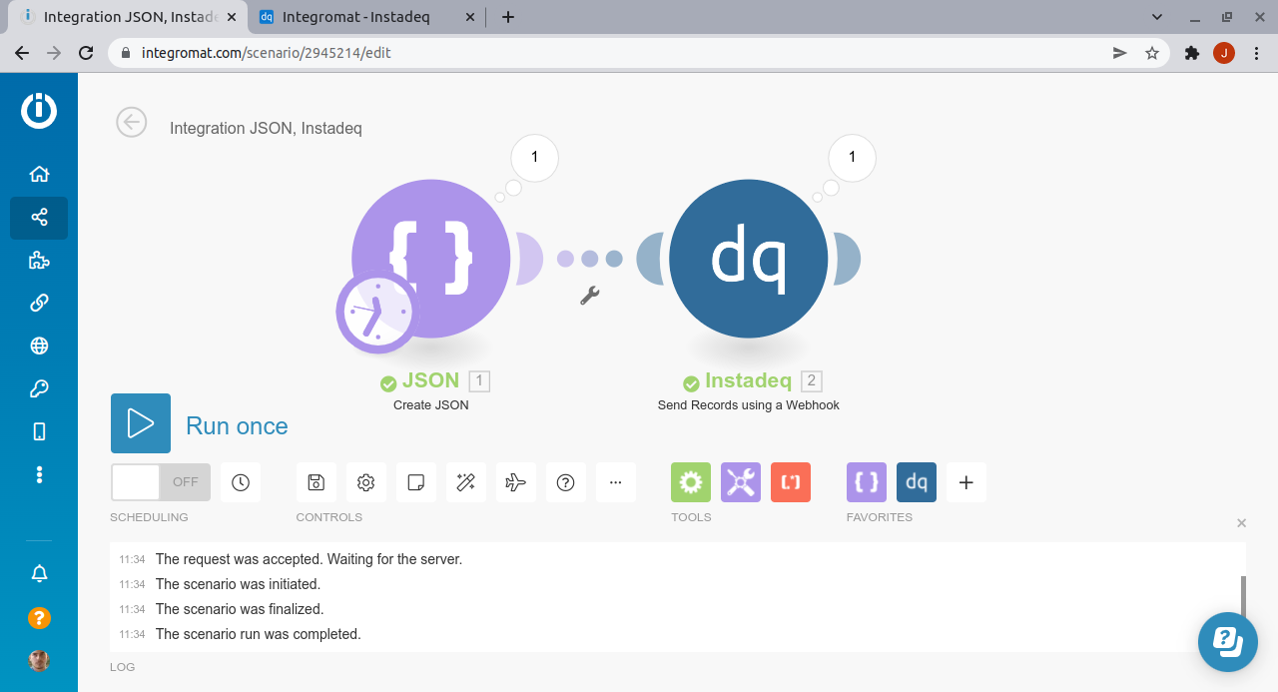Open the Chrome three-dot menu

pos(1256,53)
